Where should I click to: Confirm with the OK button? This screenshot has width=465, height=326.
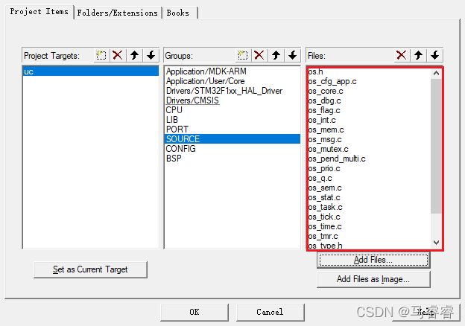tap(194, 312)
